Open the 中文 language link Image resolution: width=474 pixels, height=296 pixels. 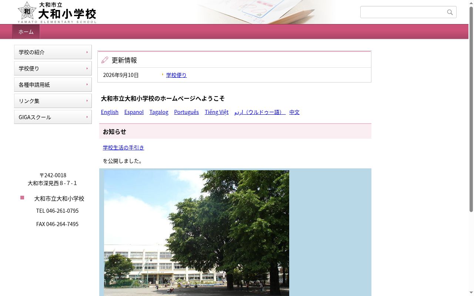coord(294,112)
